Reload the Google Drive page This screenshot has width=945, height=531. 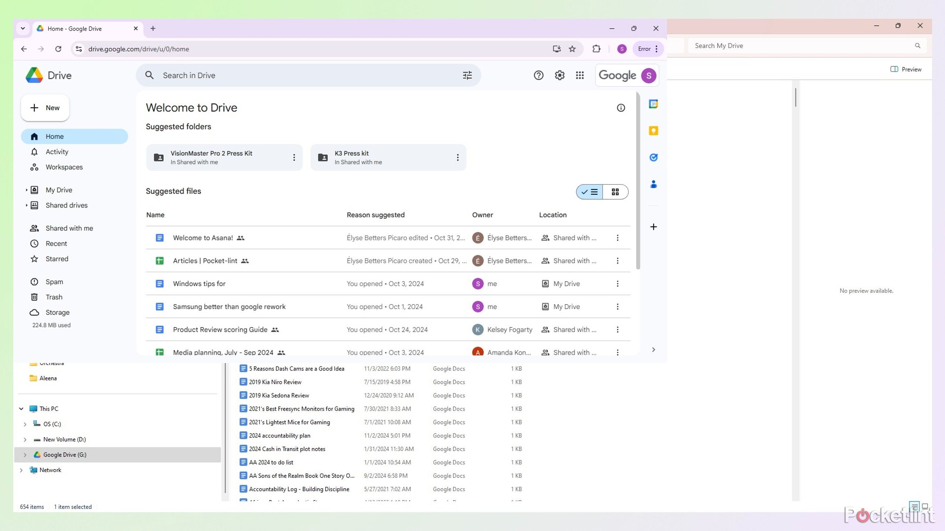click(58, 49)
